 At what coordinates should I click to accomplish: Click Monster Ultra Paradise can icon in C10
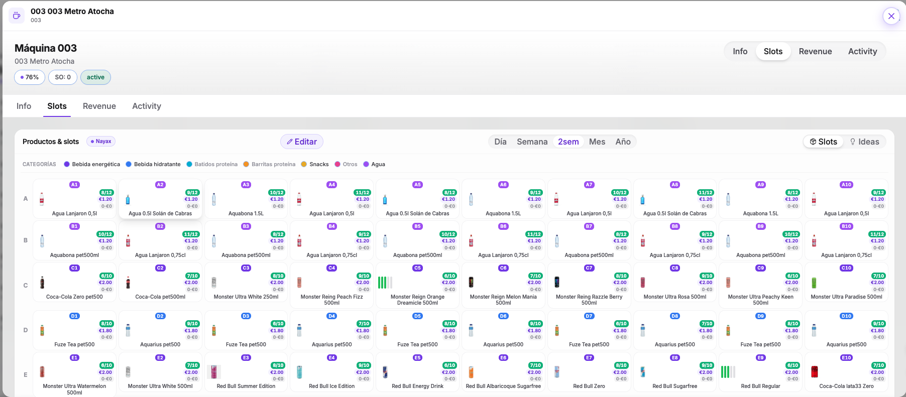[x=814, y=283]
